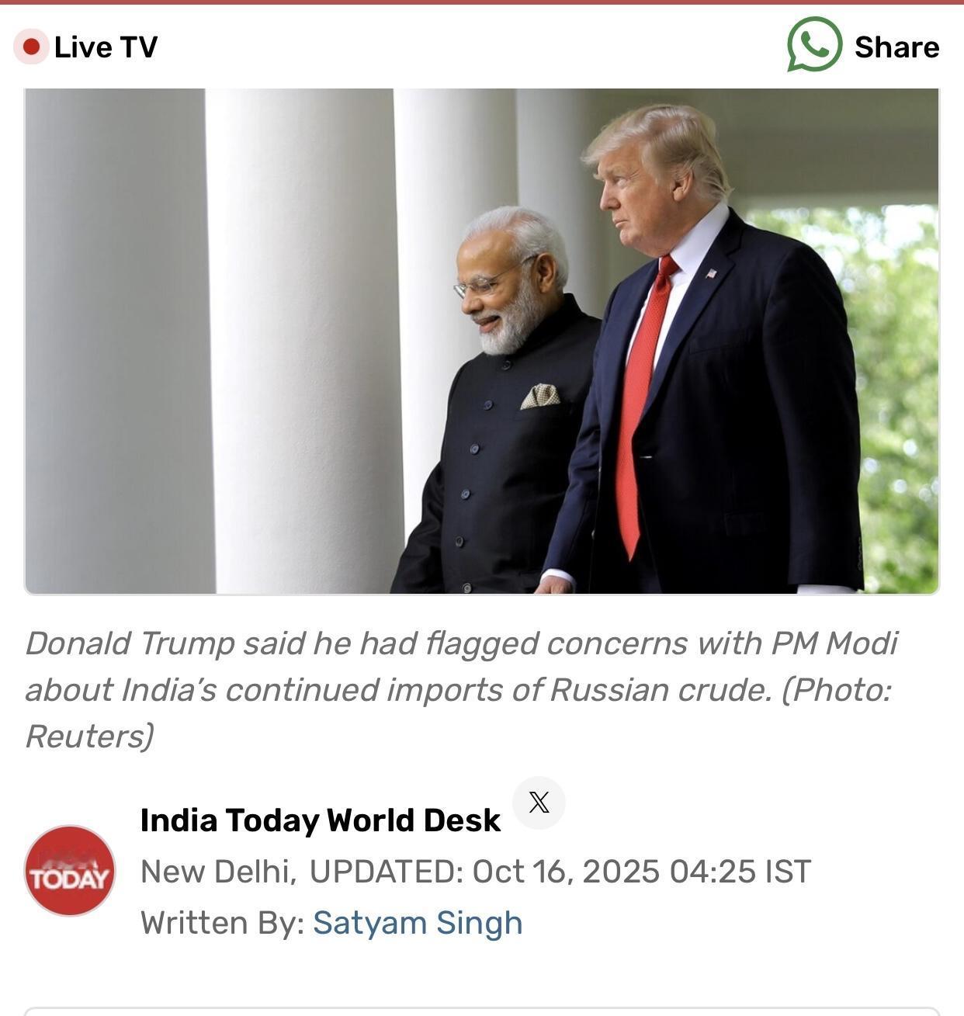Open the X (Twitter) profile icon
The width and height of the screenshot is (964, 1016).
[x=539, y=803]
